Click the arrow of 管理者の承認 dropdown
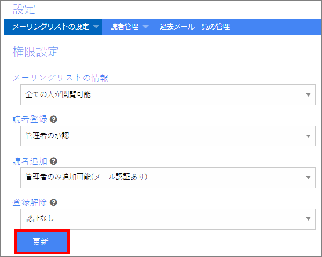The width and height of the screenshot is (322, 257). [308, 136]
